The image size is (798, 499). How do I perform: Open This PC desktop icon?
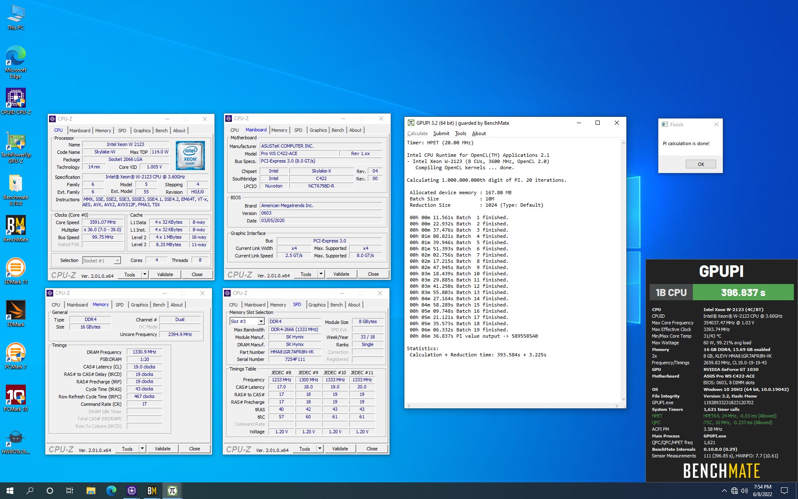(15, 17)
